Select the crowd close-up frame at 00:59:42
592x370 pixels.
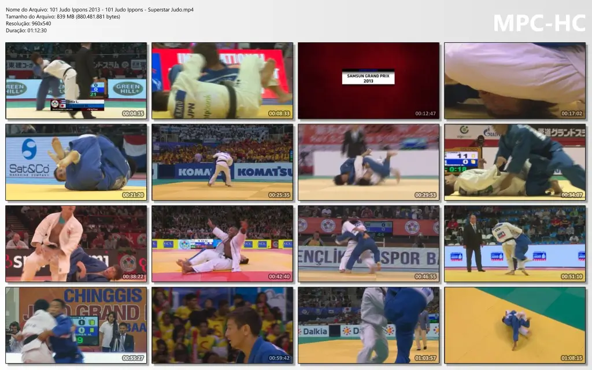point(223,325)
